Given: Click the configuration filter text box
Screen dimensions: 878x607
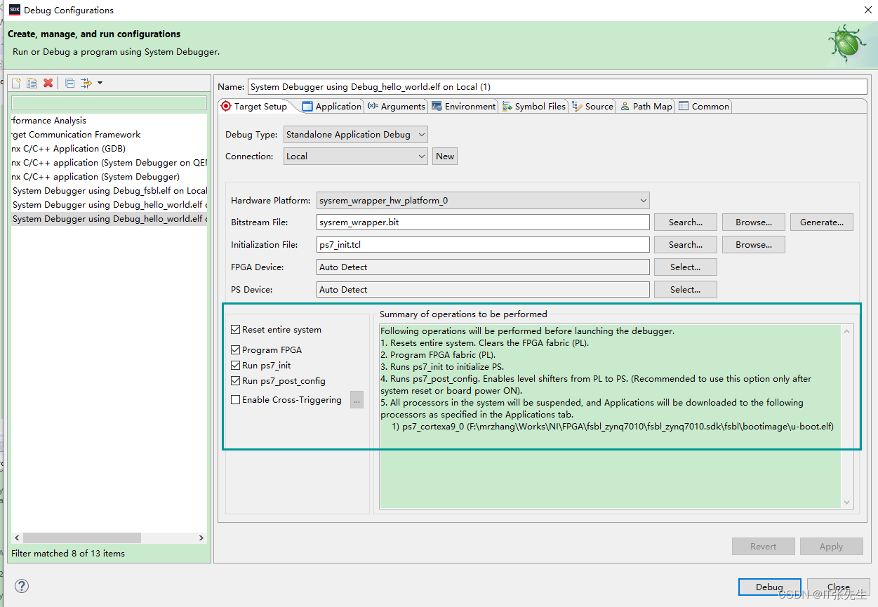Looking at the screenshot, I should [x=109, y=103].
